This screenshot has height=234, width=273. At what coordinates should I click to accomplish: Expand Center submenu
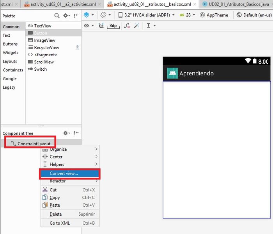(x=70, y=157)
